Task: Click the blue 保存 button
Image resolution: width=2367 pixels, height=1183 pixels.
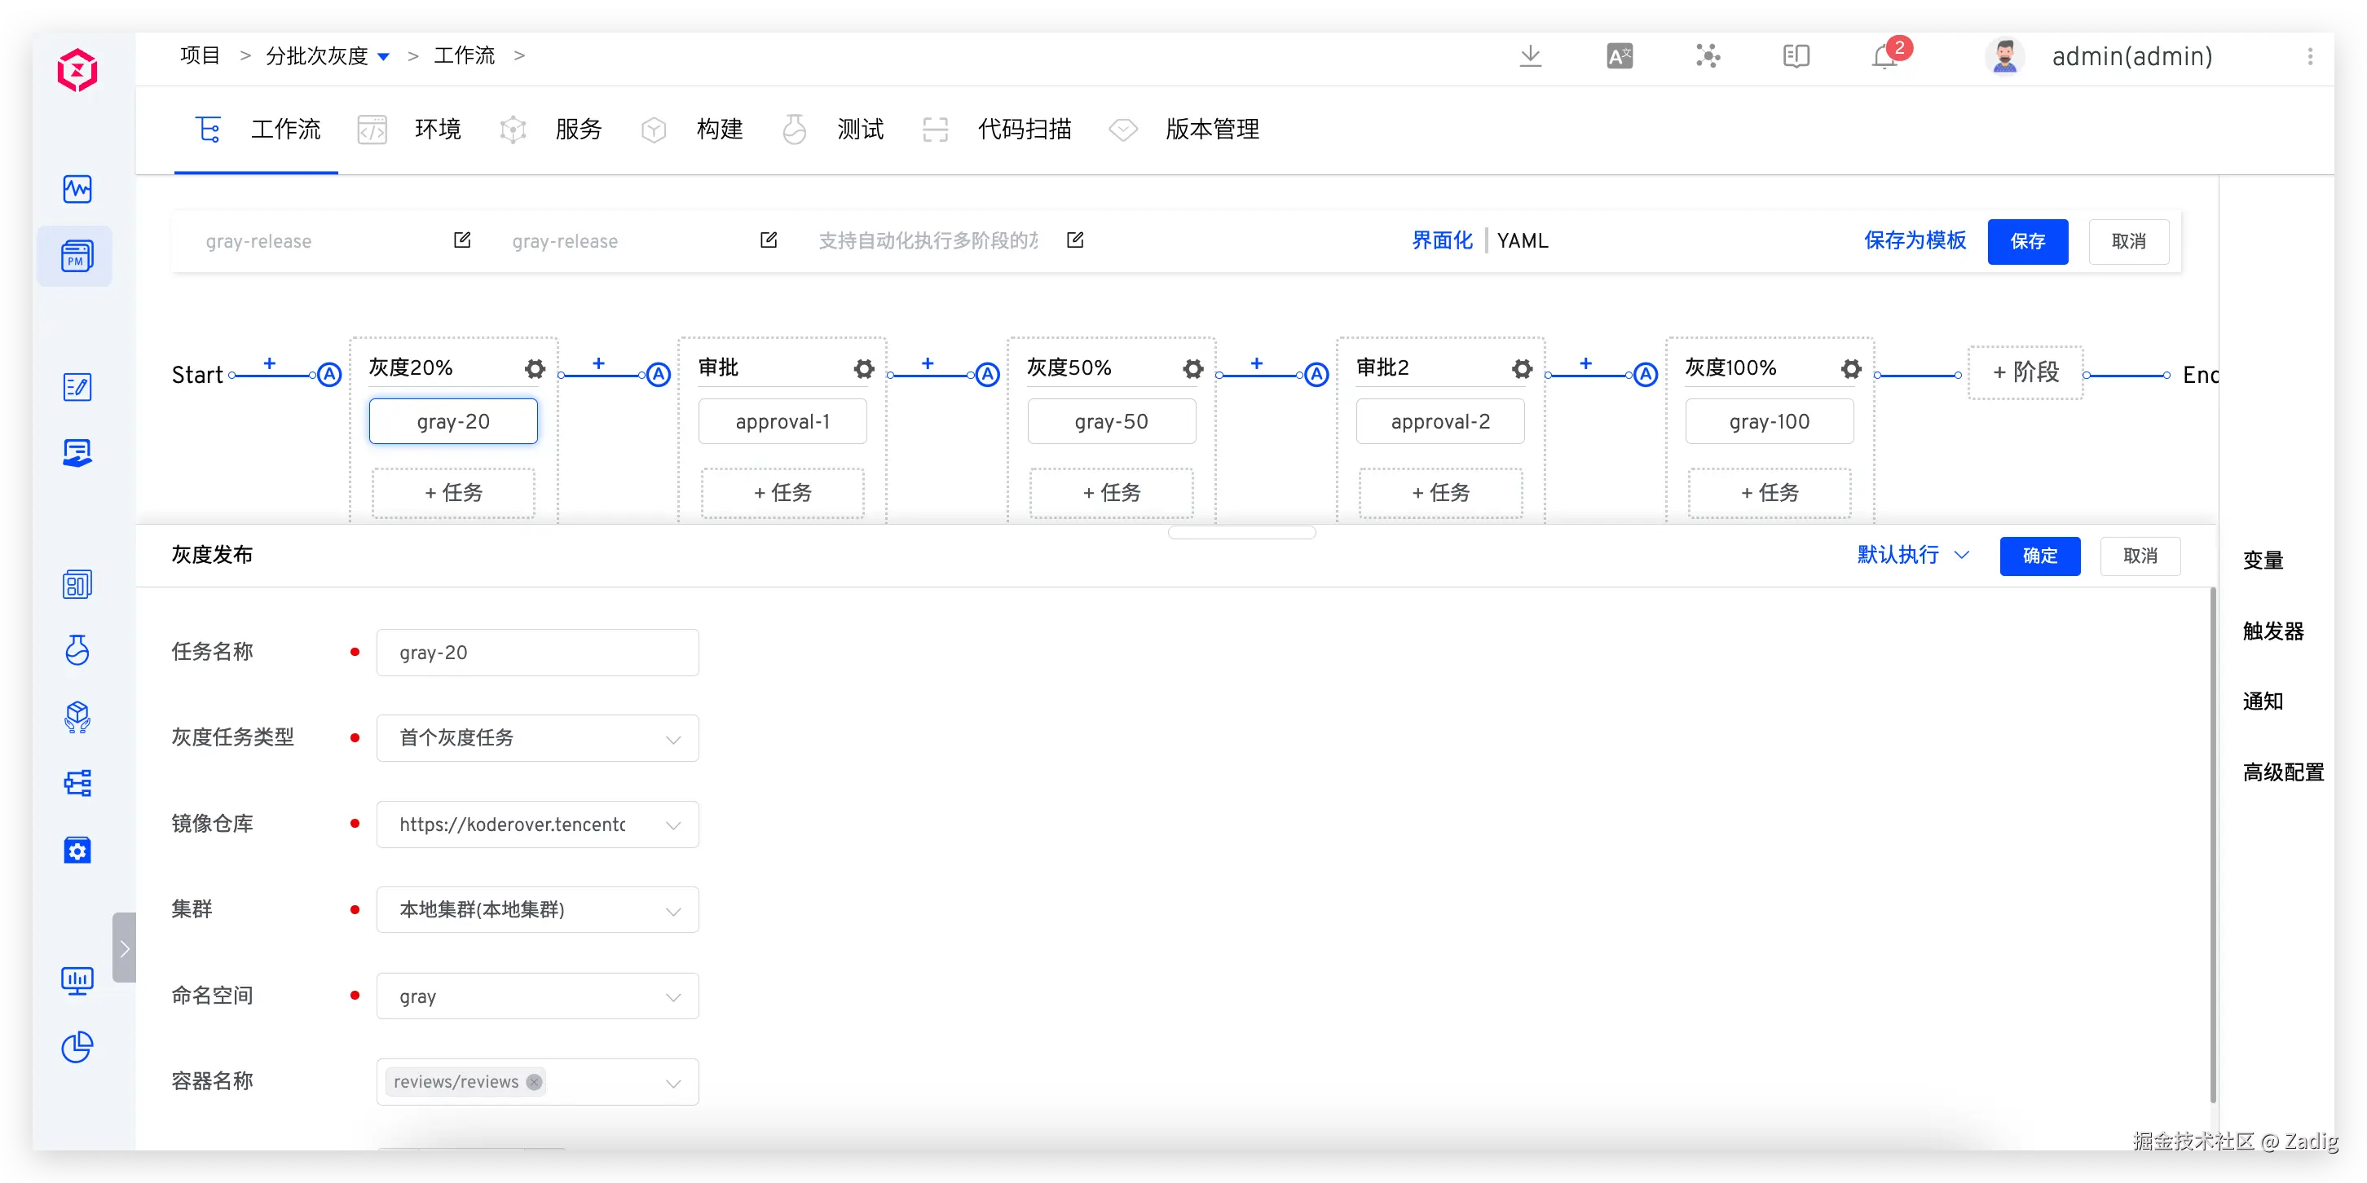Action: tap(2027, 240)
